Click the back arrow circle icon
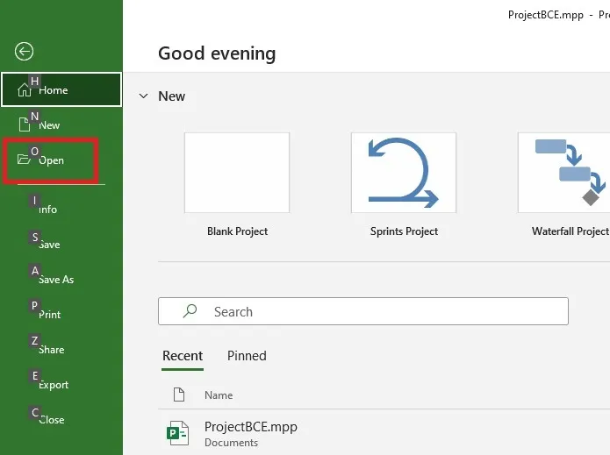Image resolution: width=610 pixels, height=455 pixels. pos(24,52)
